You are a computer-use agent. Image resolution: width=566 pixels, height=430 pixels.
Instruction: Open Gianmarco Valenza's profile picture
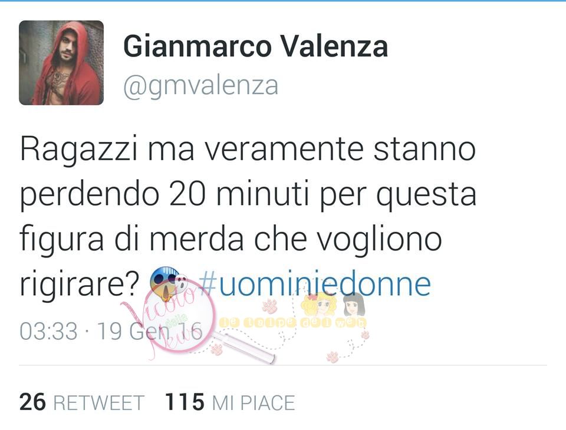pyautogui.click(x=61, y=63)
